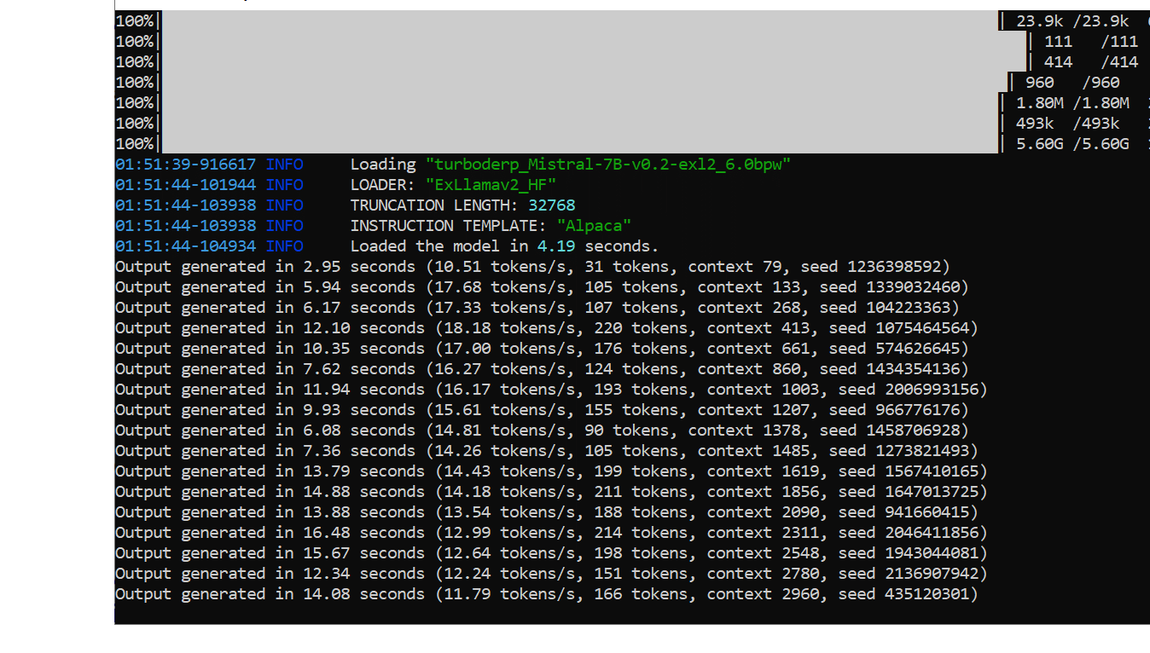Screen dimensions: 1150x653
Task: Click the 23.9k /23.9k progress bar
Action: 580,21
